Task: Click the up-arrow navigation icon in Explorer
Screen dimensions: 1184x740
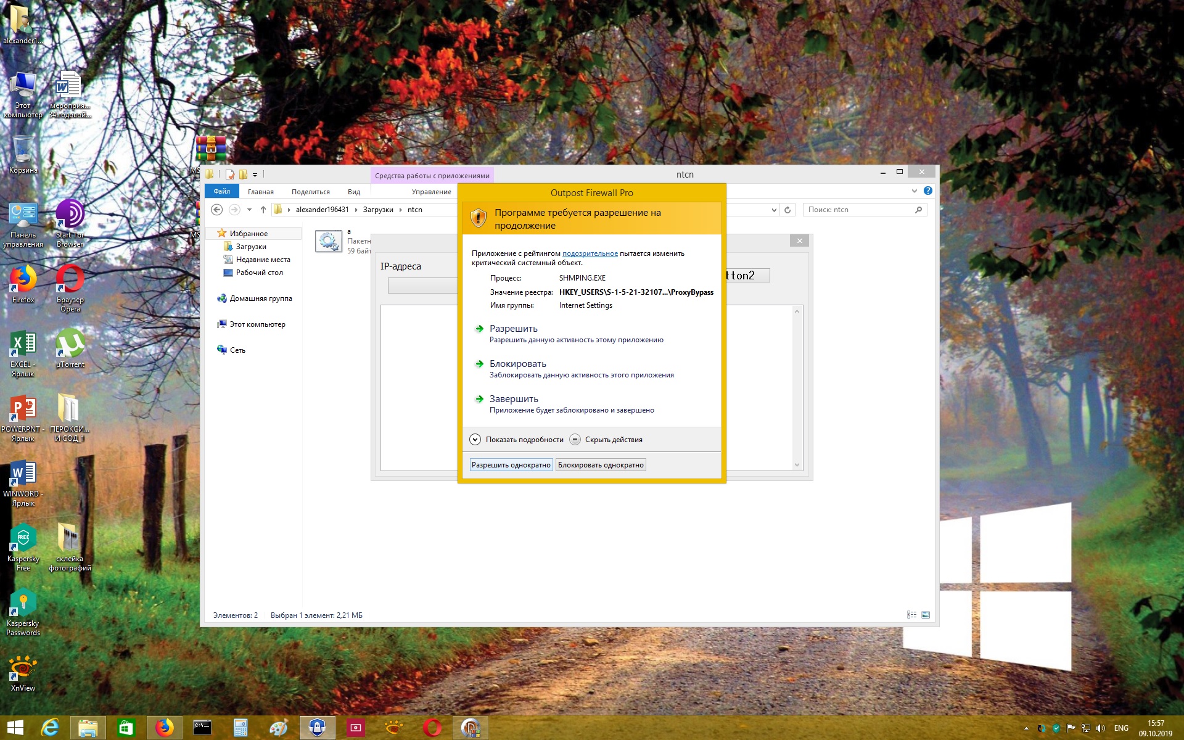Action: pos(263,210)
